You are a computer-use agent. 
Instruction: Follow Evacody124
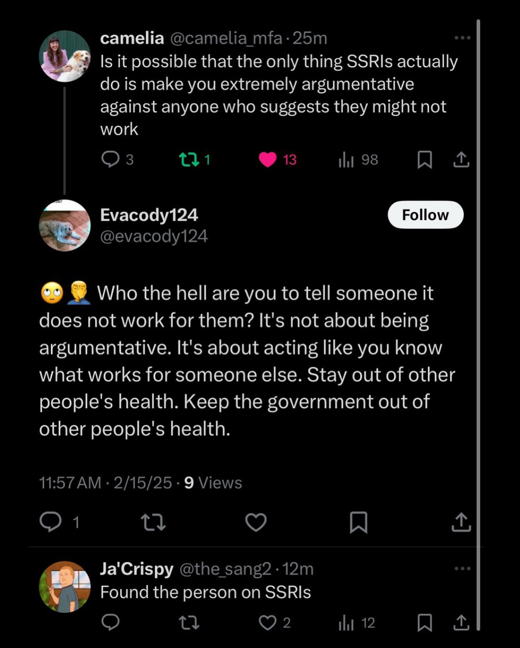coord(425,215)
